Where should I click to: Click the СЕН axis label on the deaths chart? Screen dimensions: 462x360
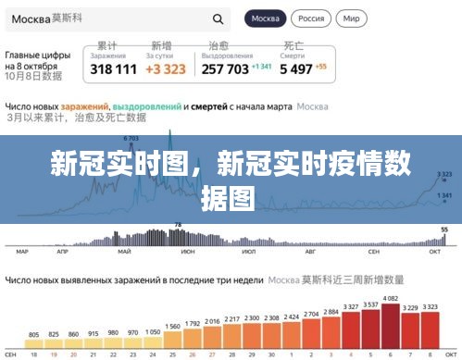[374, 252]
